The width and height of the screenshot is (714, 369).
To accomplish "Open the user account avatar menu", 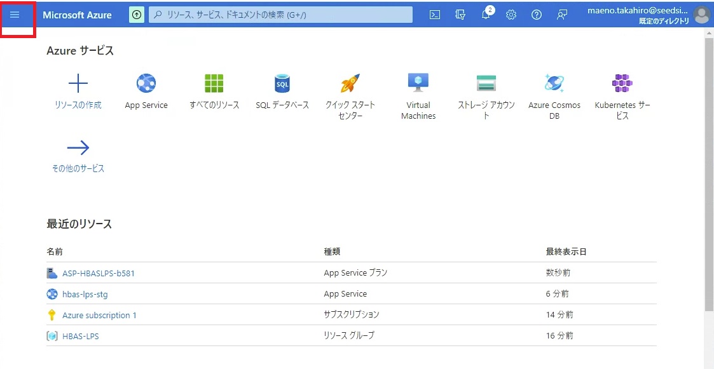I will pos(702,15).
